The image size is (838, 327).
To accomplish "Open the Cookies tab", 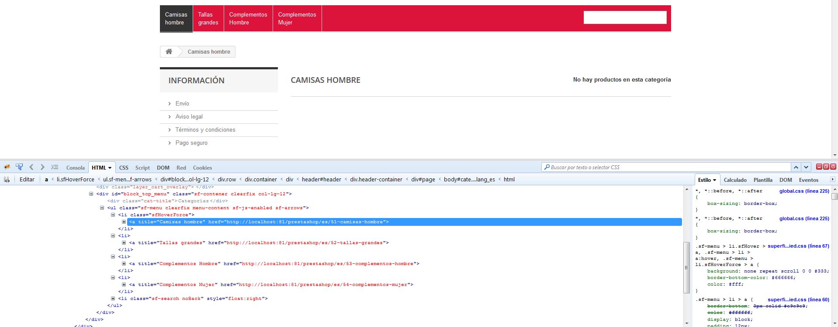I will click(x=202, y=167).
